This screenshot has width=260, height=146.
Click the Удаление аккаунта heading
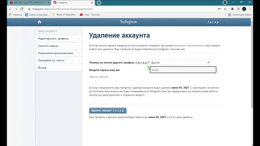click(x=119, y=35)
